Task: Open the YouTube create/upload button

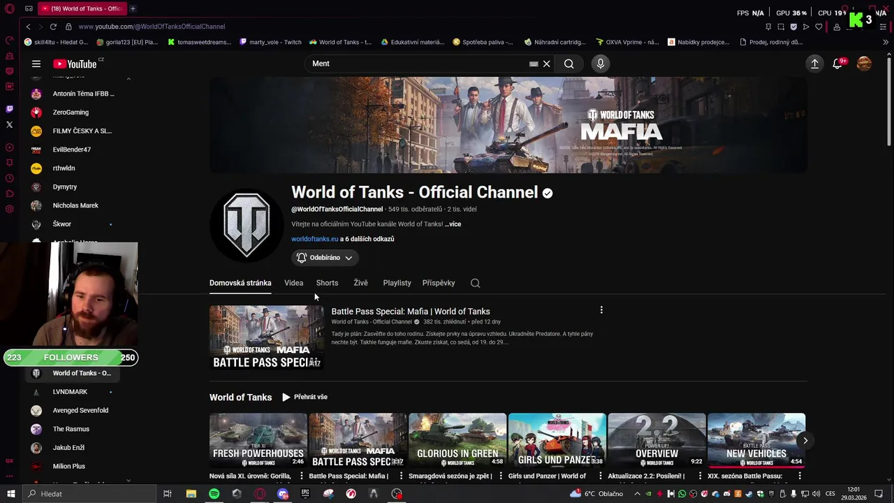Action: (x=814, y=64)
